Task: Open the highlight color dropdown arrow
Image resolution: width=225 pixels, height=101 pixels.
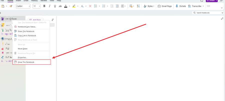Action: pos(78,6)
